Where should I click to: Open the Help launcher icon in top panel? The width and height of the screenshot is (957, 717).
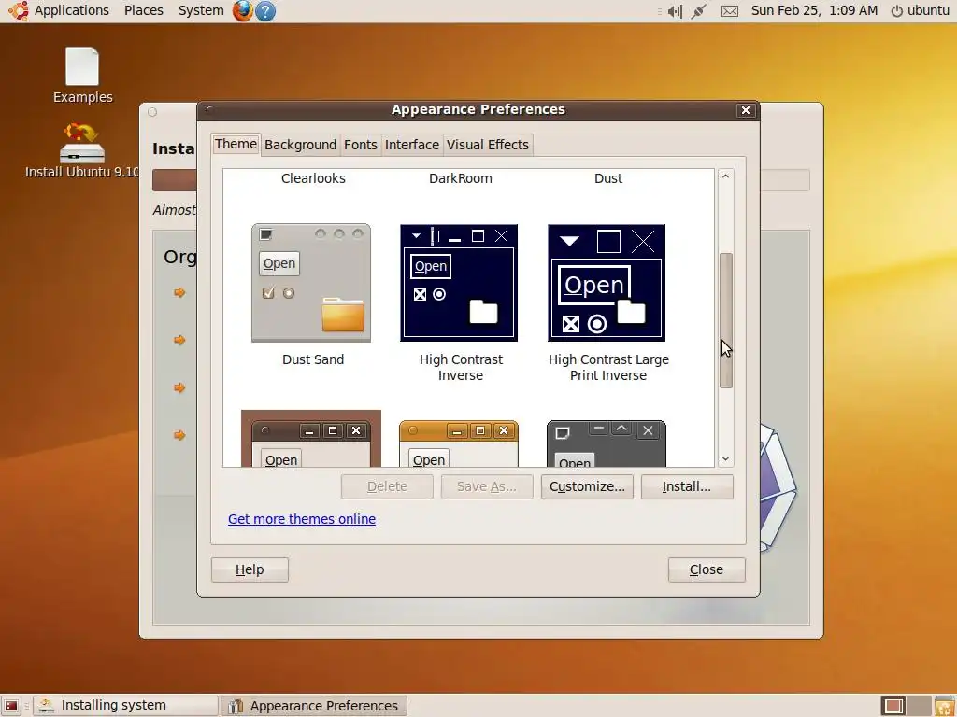(265, 11)
